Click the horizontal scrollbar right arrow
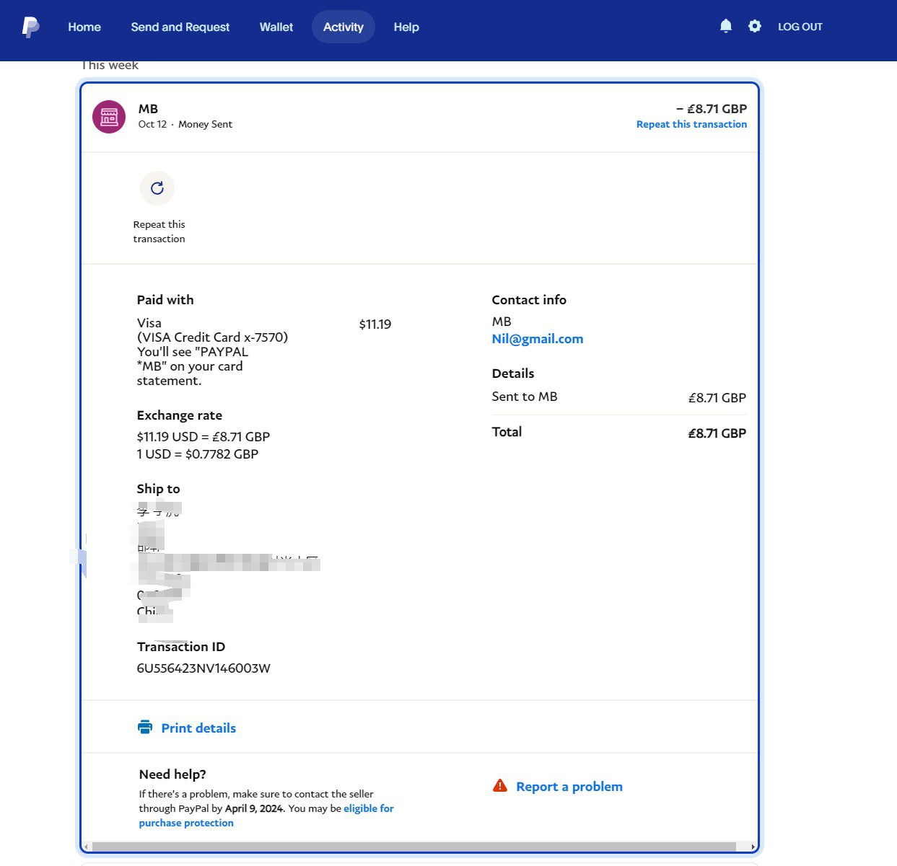The width and height of the screenshot is (897, 866). [753, 847]
